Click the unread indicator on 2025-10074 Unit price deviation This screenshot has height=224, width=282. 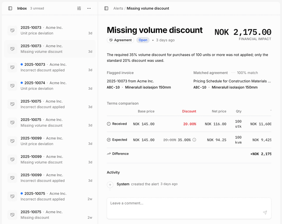click(21, 83)
